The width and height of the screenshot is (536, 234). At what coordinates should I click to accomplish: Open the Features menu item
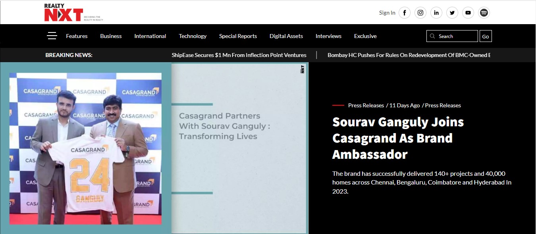tap(77, 36)
